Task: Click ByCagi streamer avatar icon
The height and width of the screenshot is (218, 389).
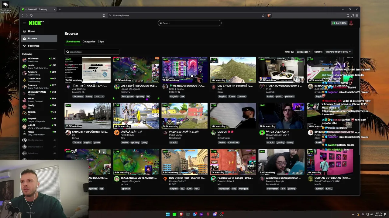Action: pyautogui.click(x=68, y=133)
